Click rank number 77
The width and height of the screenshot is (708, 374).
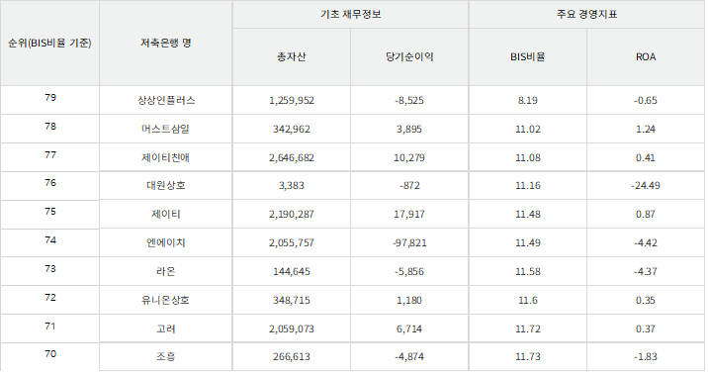(50, 155)
